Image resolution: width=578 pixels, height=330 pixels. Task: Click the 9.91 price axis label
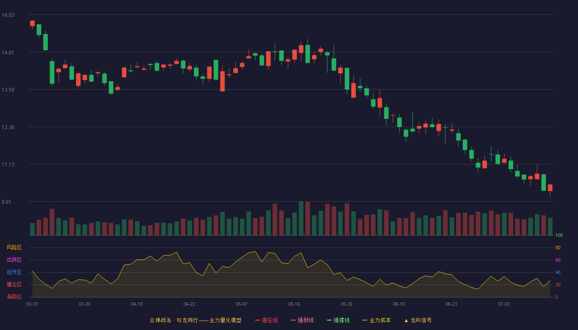[8, 202]
